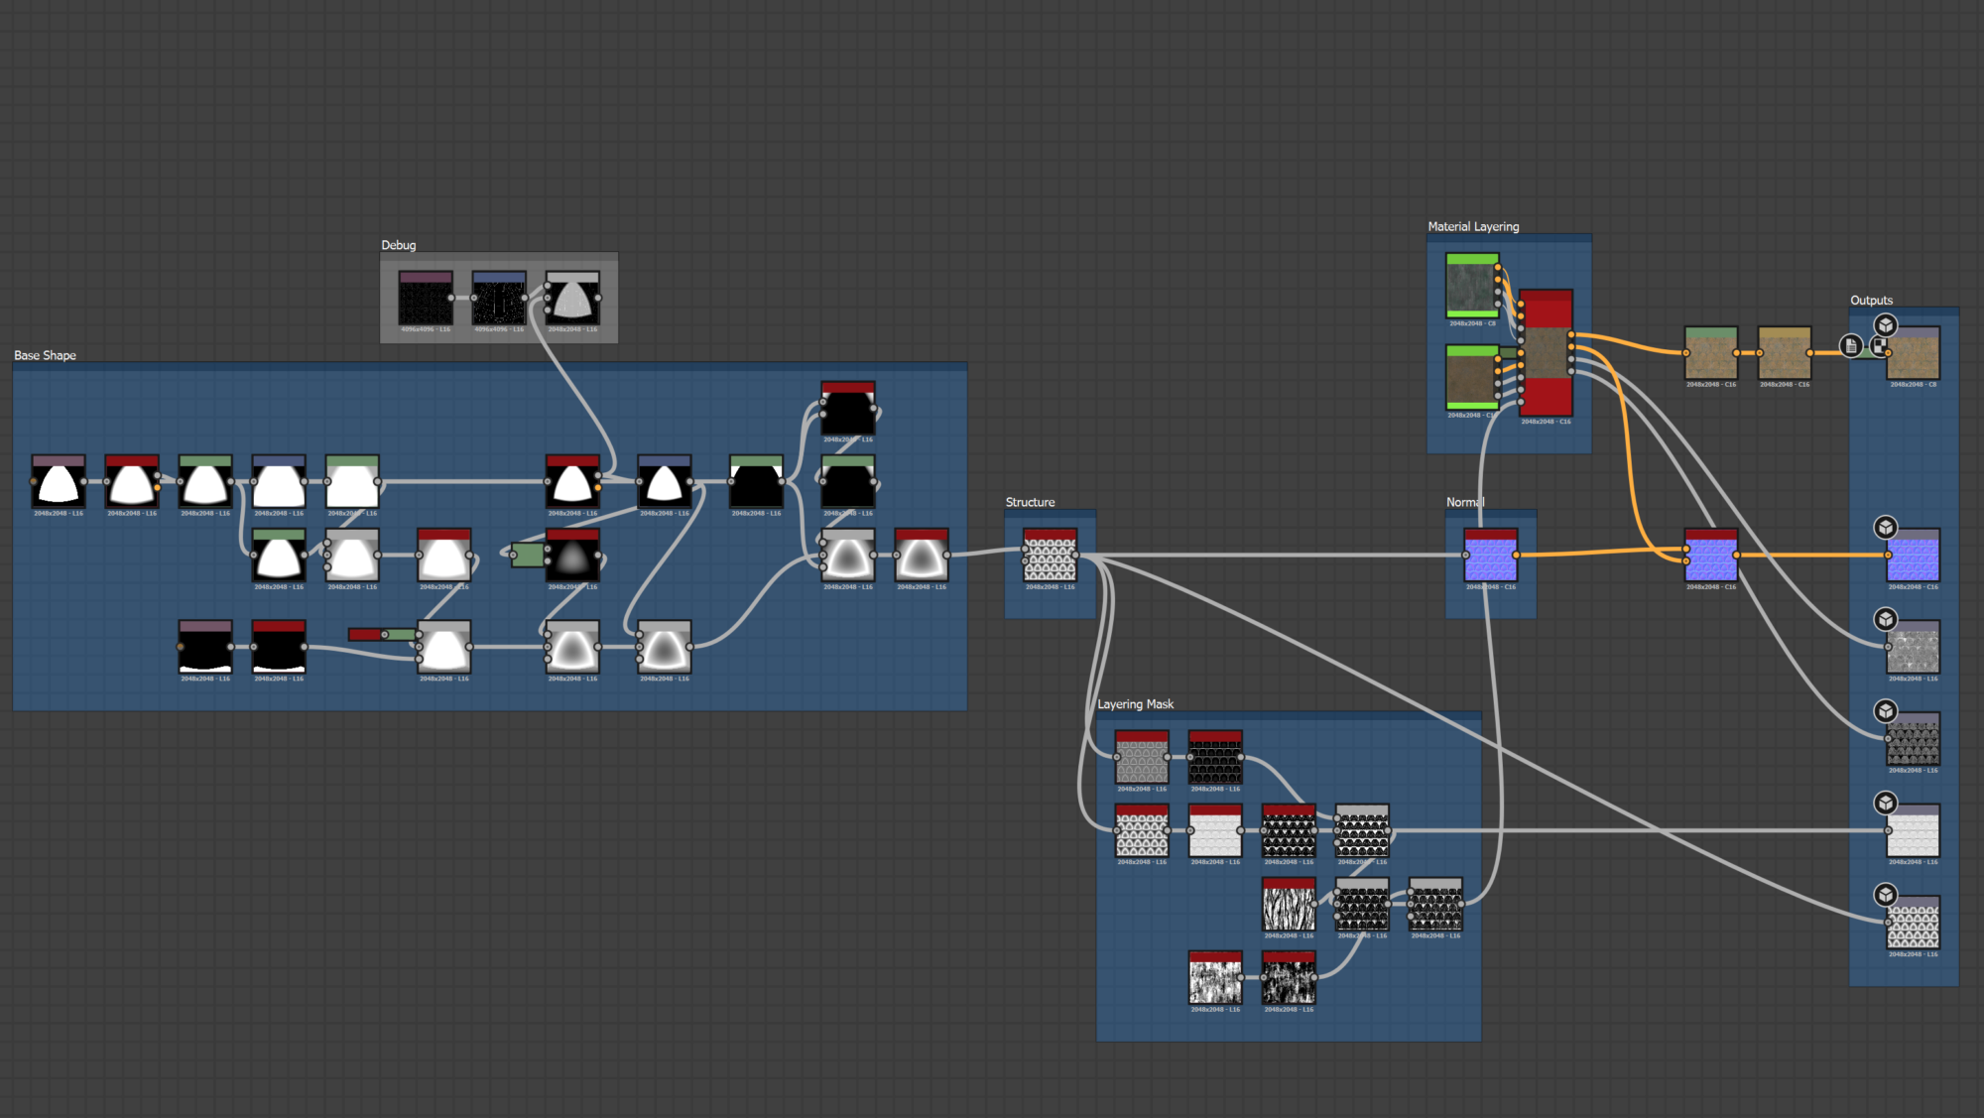Select first purple-header node in Debug frame
The width and height of the screenshot is (1984, 1118).
point(426,300)
